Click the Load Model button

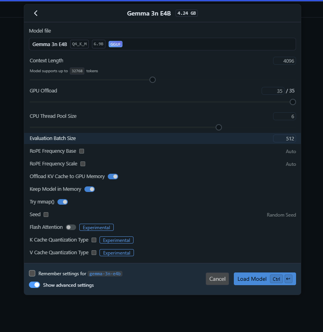tap(252, 279)
